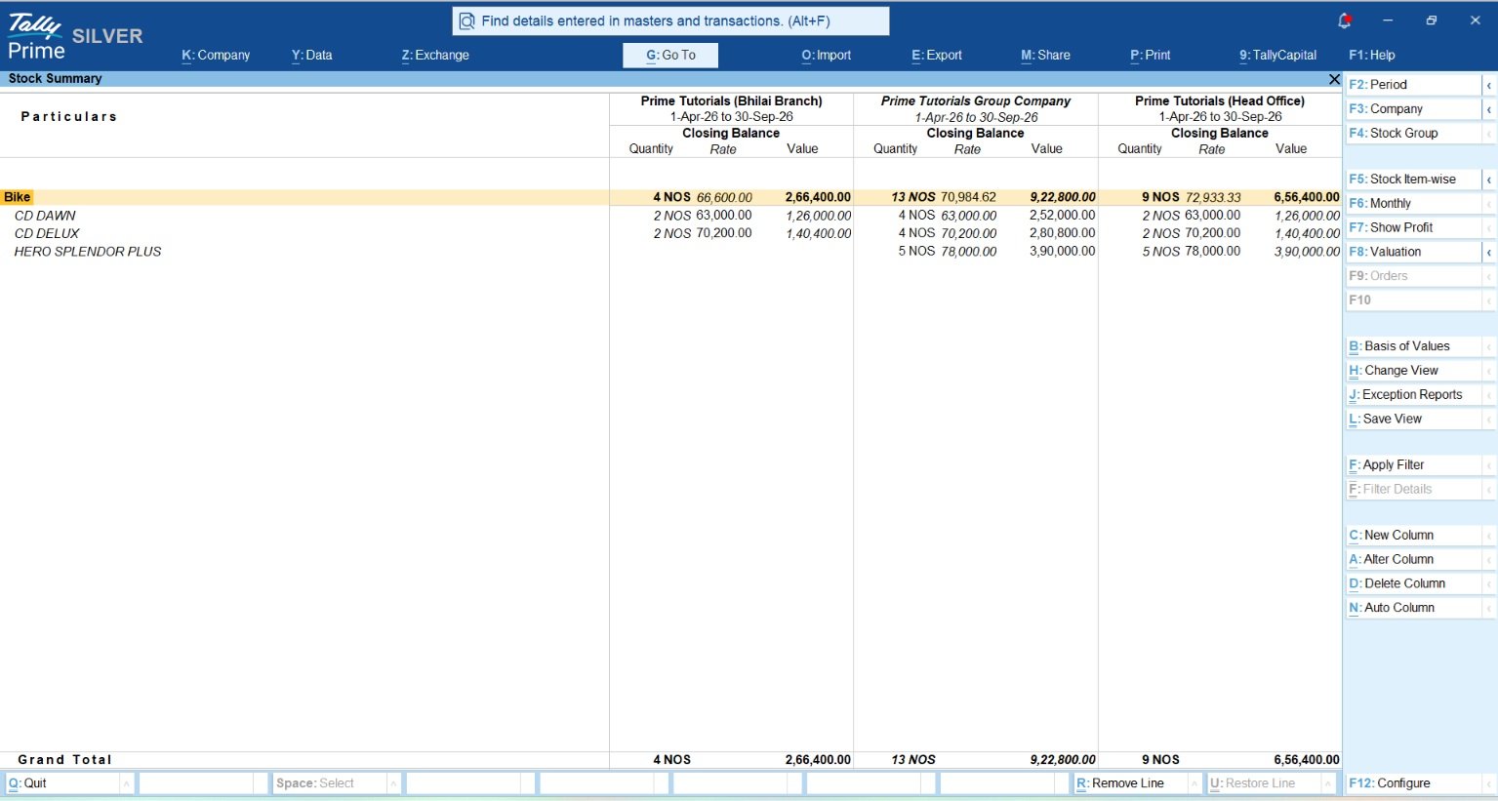Viewport: 1498px width, 801px height.
Task: Open the P: Print menu
Action: coord(1150,56)
